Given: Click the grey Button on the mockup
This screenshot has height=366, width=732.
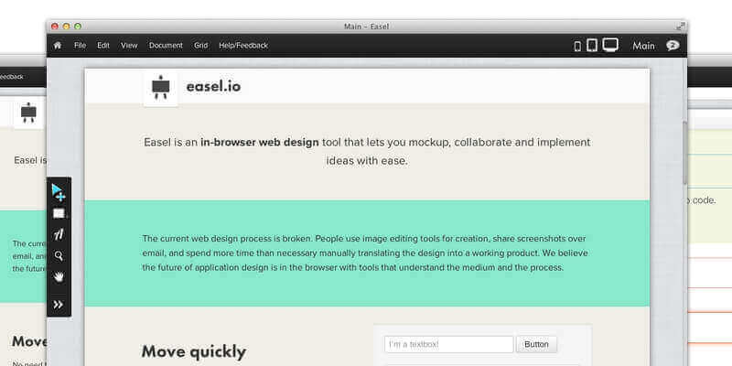Looking at the screenshot, I should coord(536,344).
